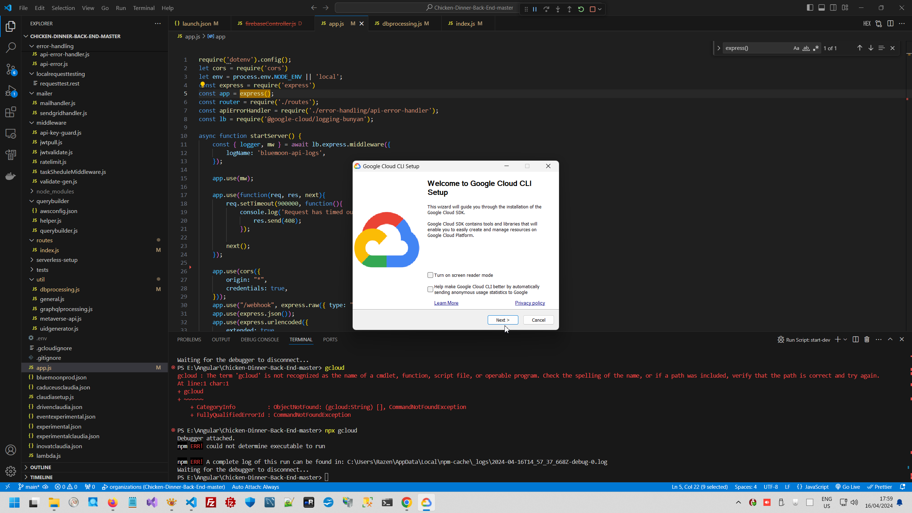Open the Search view in activity bar

point(11,47)
